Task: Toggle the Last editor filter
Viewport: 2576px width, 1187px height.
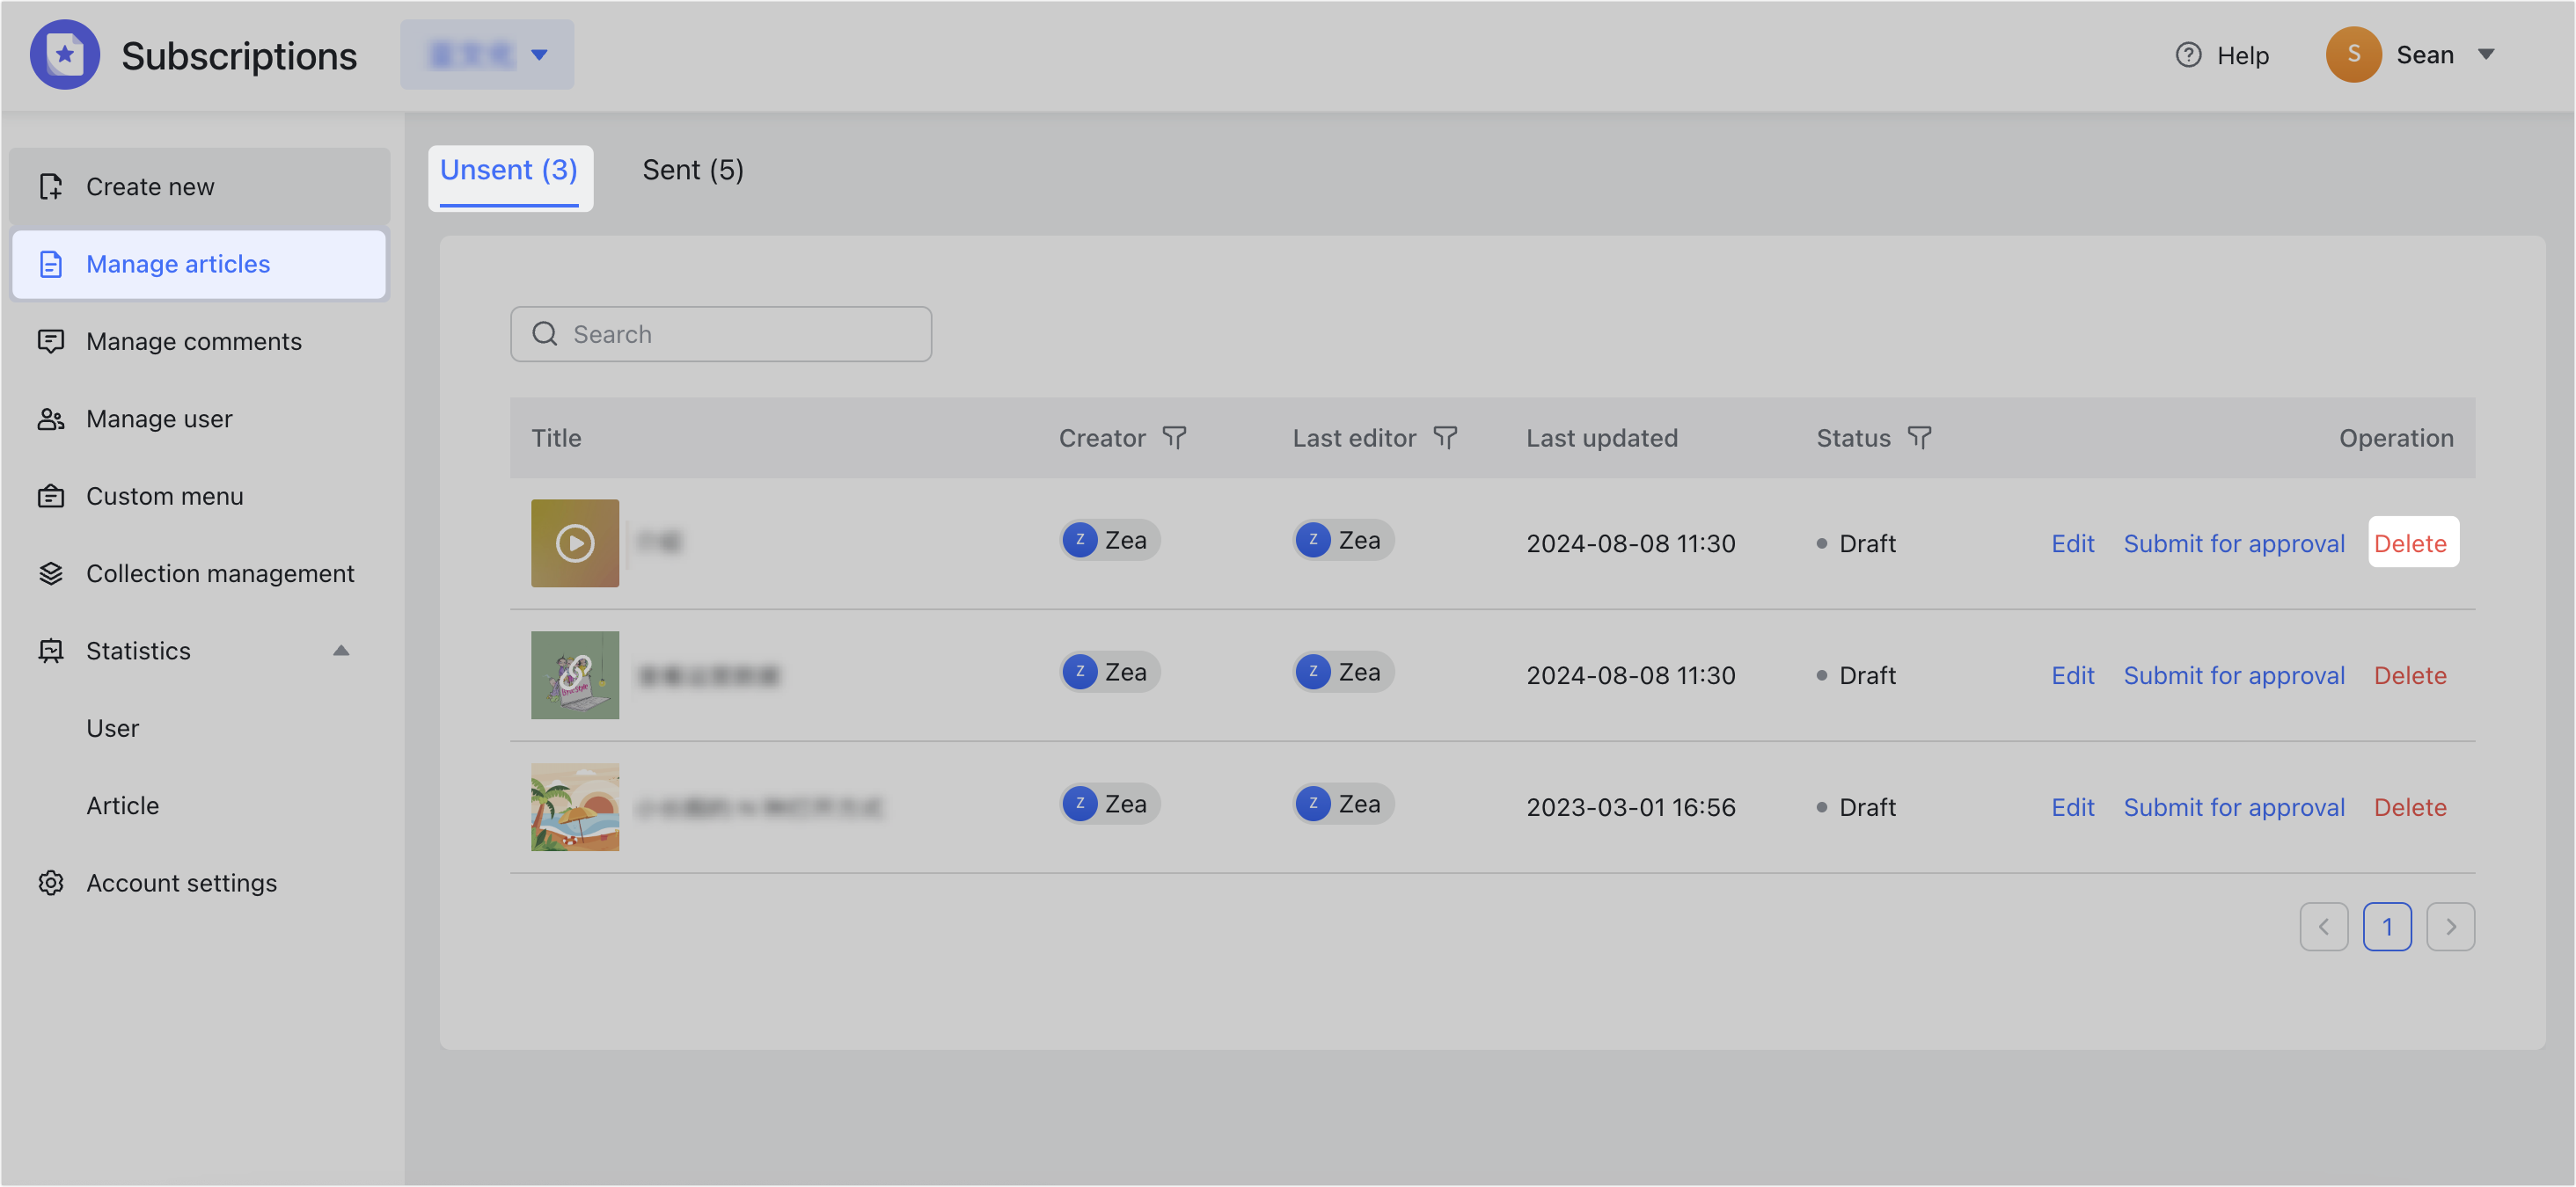Action: 1446,438
